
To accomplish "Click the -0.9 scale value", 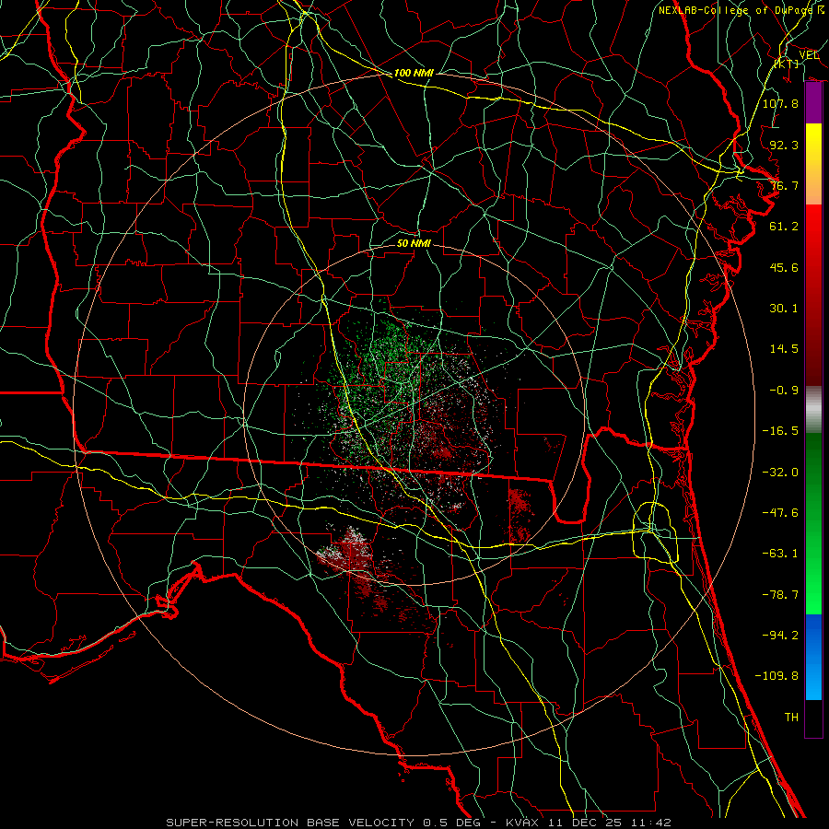I will click(x=784, y=391).
